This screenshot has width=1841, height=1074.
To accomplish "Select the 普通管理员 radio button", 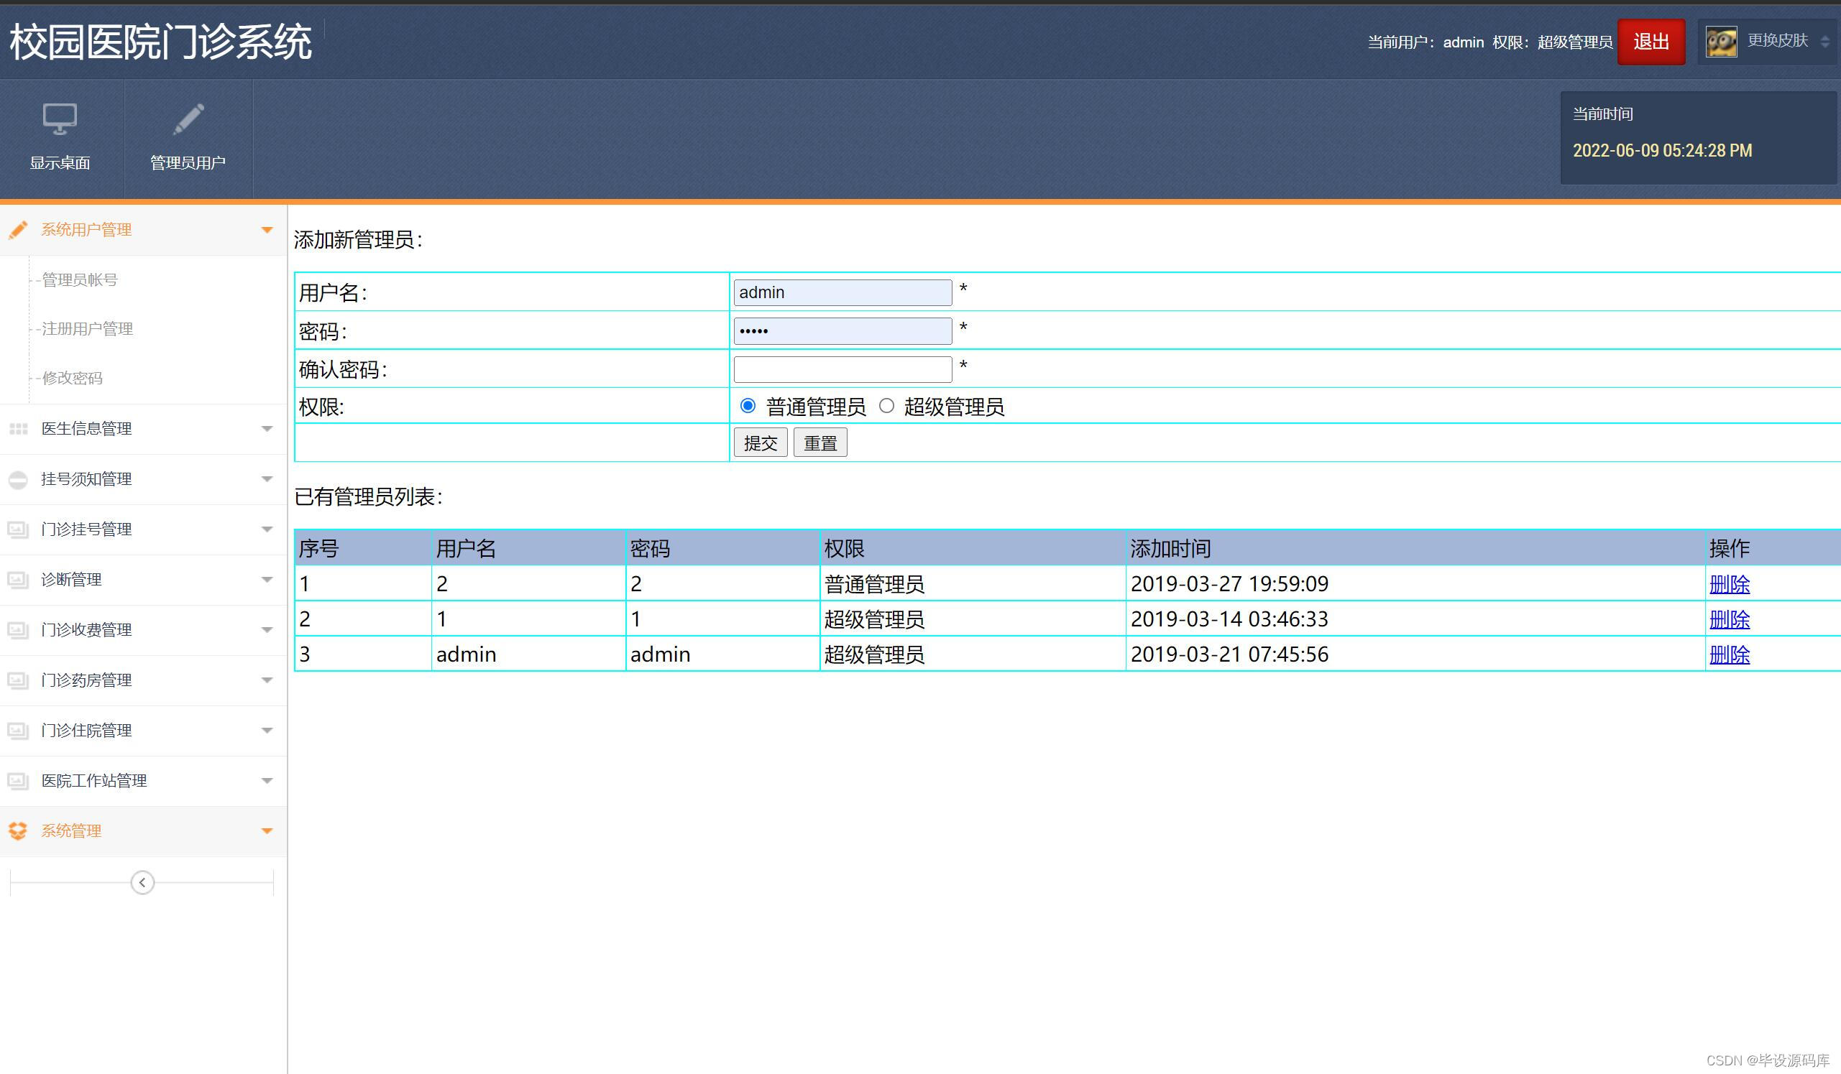I will (748, 406).
